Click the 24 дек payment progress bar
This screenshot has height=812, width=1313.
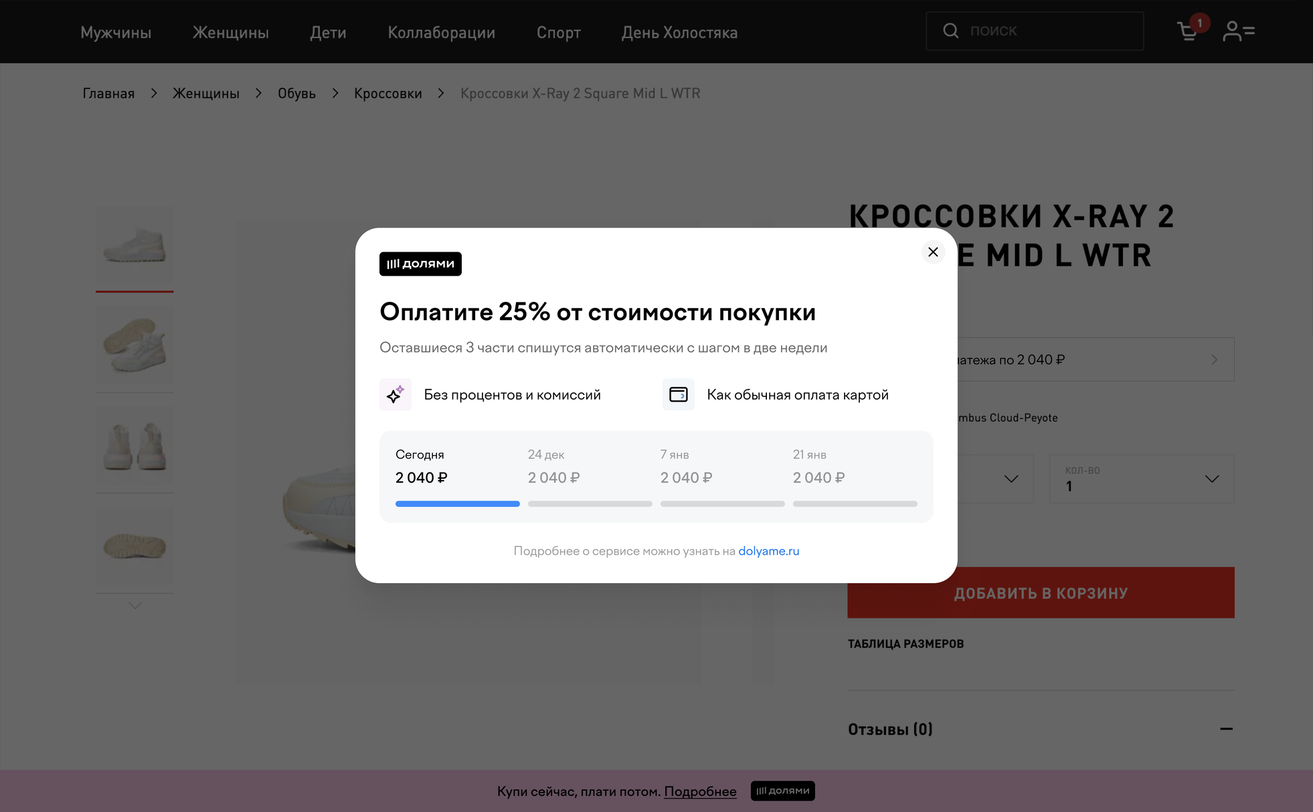[x=590, y=503]
